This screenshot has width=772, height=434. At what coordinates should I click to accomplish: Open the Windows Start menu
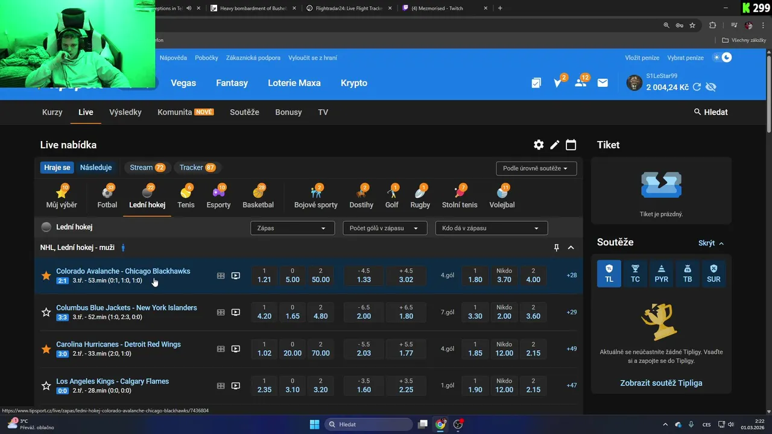coord(314,424)
